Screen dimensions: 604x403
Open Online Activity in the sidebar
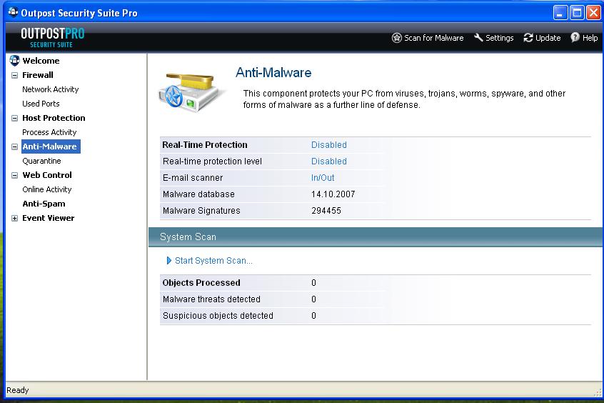pyautogui.click(x=47, y=189)
